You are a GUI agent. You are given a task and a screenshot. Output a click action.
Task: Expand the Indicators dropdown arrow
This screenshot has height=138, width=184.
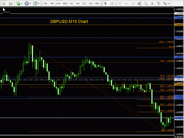22,4
